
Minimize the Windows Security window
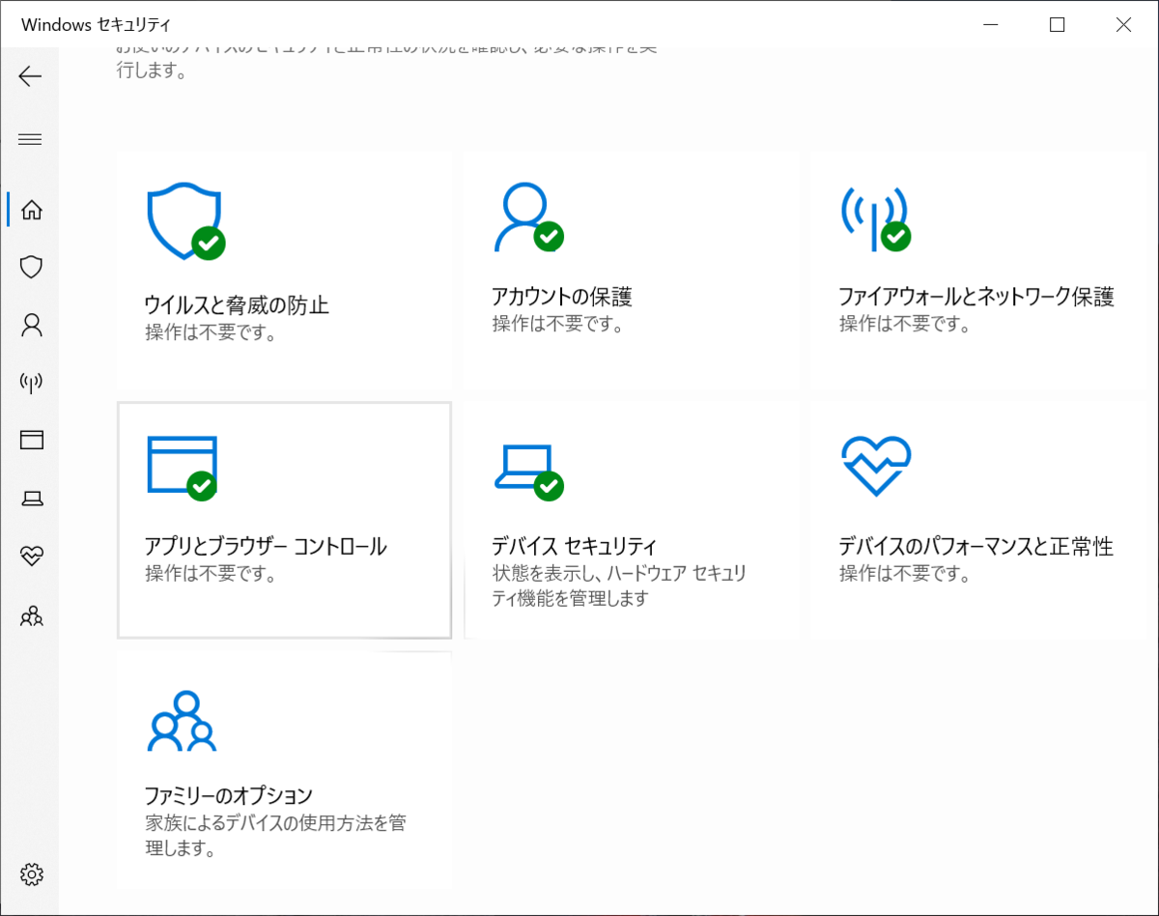(x=991, y=24)
